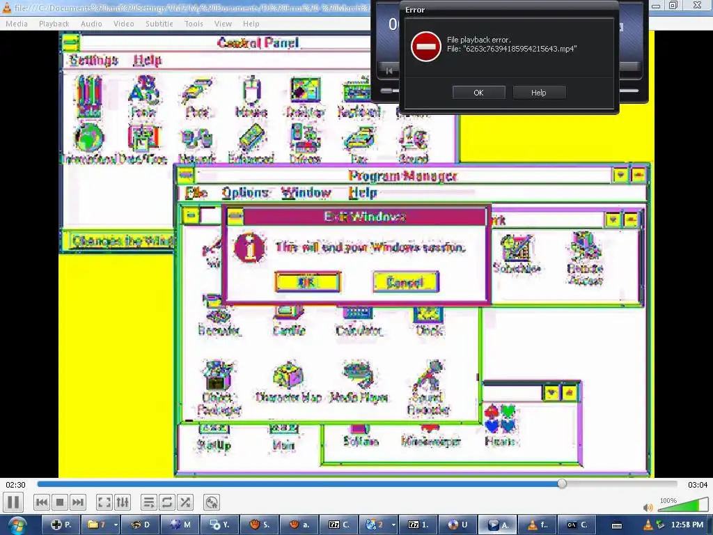The width and height of the screenshot is (713, 535).
Task: Open the Playback menu
Action: [x=54, y=24]
